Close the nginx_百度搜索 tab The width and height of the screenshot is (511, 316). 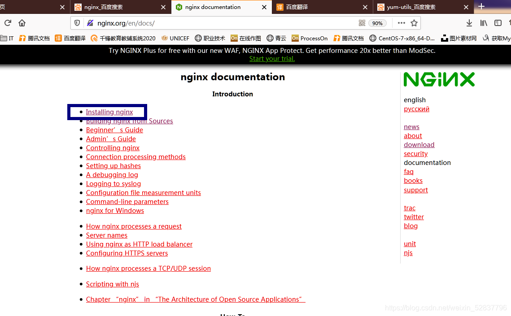(x=163, y=7)
